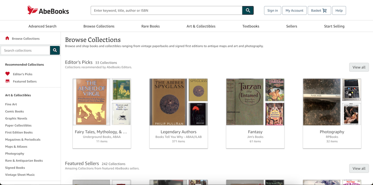The width and height of the screenshot is (373, 185).
Task: Go to Art & Collectibles in navigation bar
Action: pyautogui.click(x=201, y=26)
